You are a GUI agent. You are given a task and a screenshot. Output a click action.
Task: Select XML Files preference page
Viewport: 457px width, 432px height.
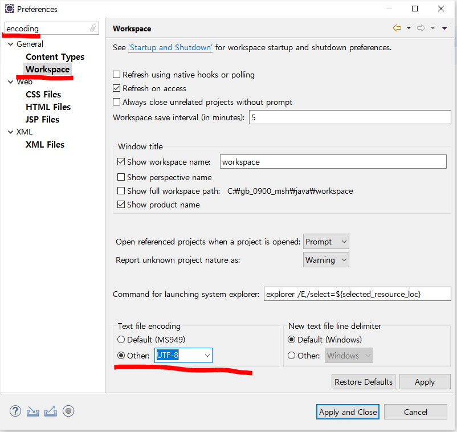coord(45,145)
